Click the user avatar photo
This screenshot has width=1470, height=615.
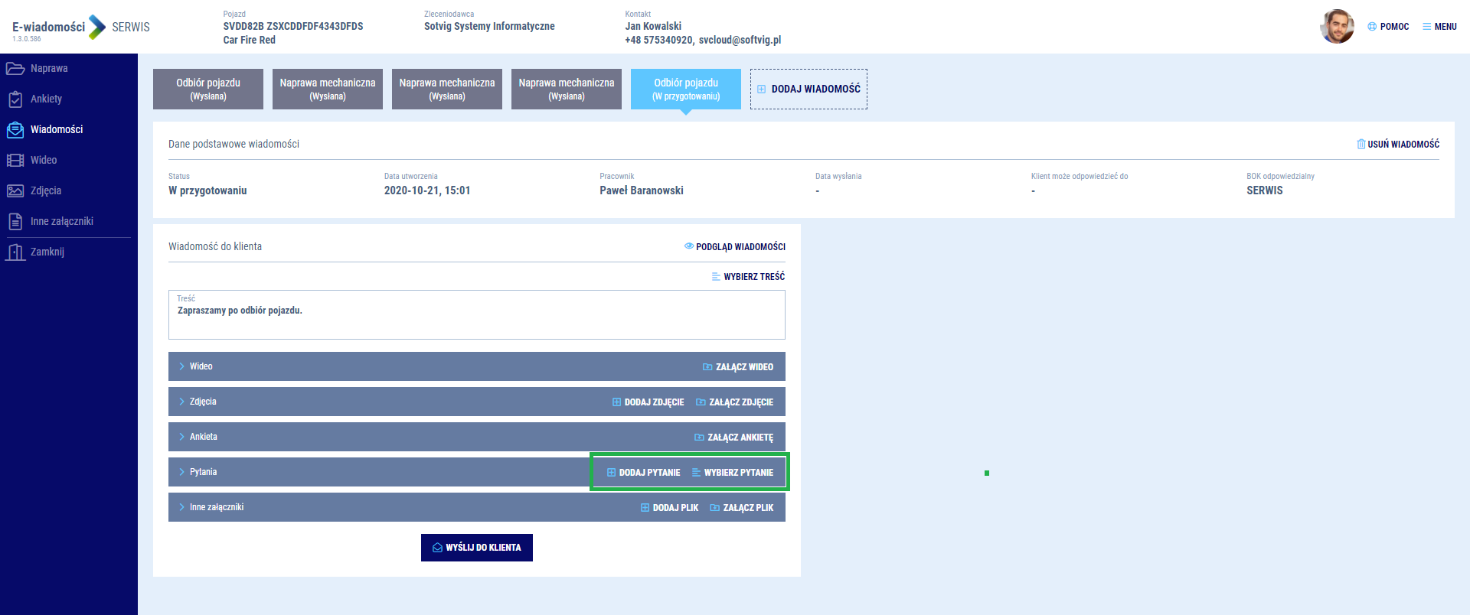click(1337, 27)
